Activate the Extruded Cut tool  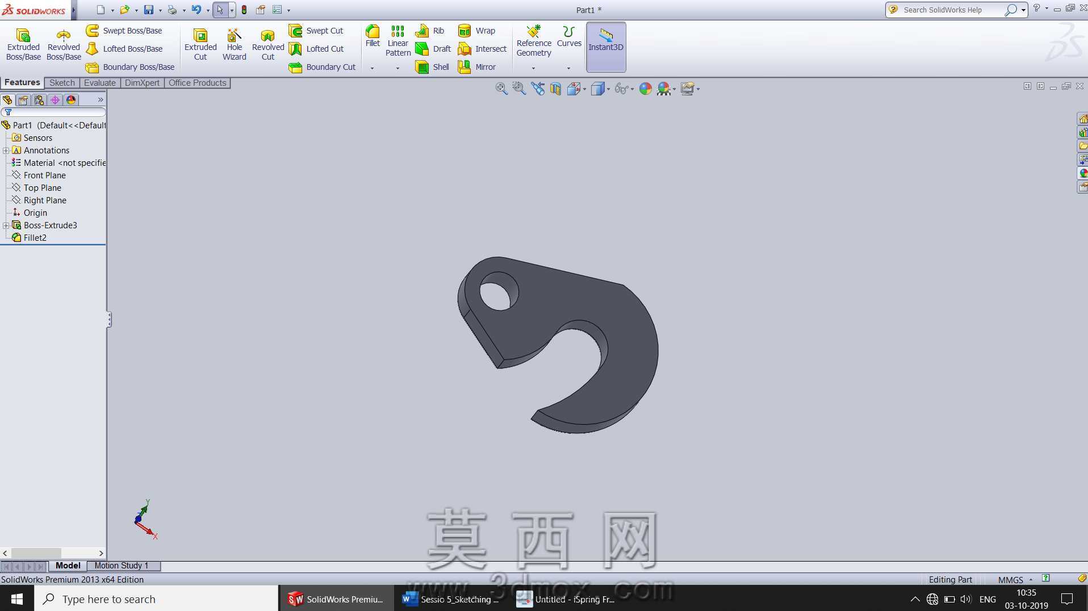click(x=200, y=44)
